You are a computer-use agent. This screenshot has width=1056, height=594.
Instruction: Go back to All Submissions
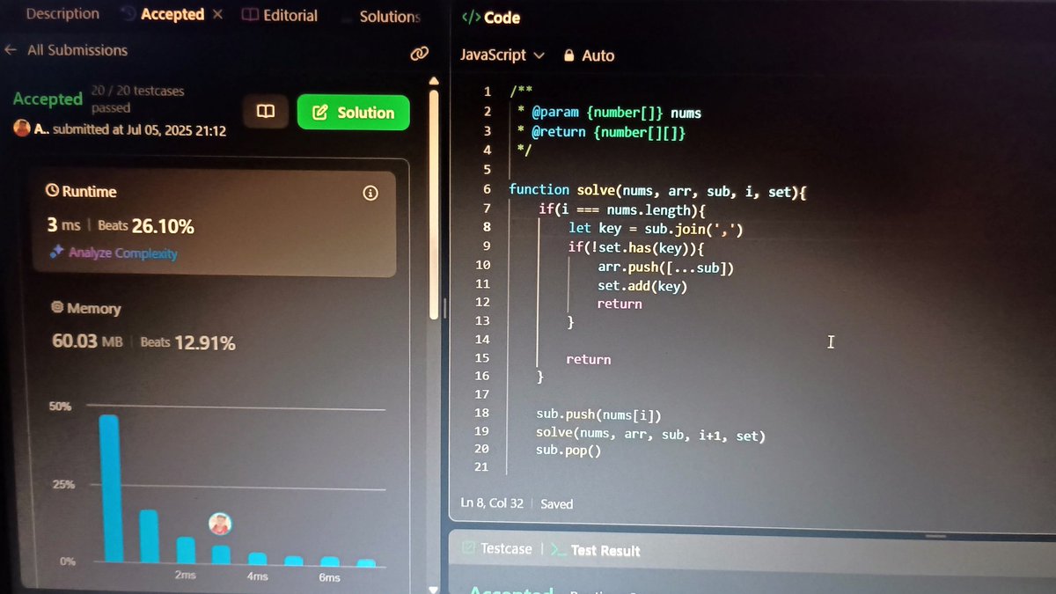point(66,50)
